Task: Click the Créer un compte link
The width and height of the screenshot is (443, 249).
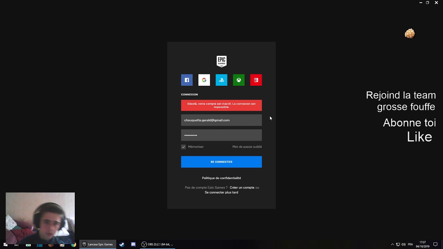Action: (242, 187)
